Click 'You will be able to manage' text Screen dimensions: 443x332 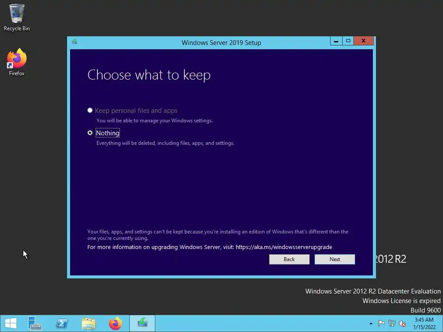[x=154, y=121]
